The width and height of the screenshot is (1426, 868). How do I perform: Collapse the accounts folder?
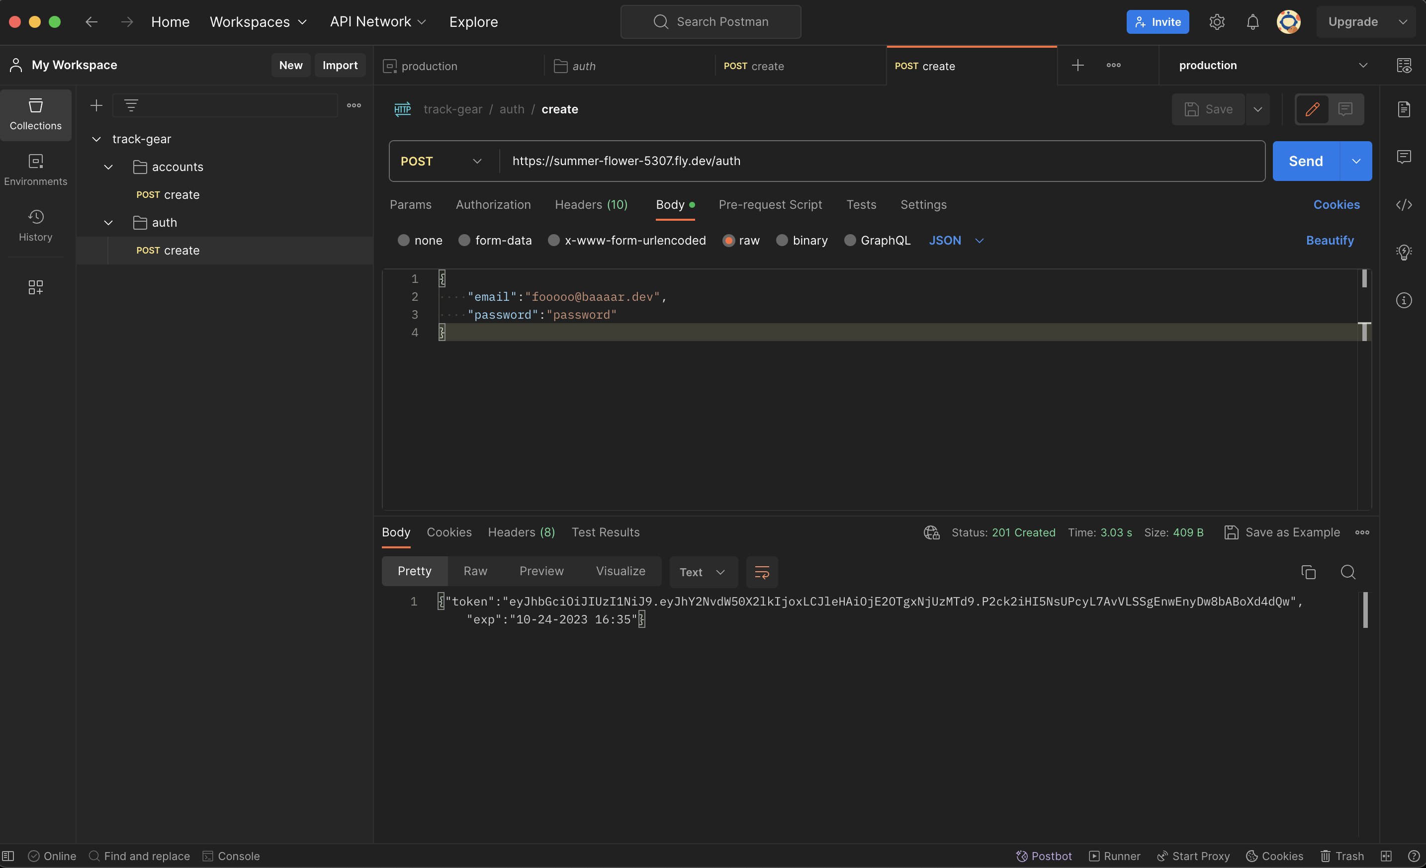[x=108, y=167]
